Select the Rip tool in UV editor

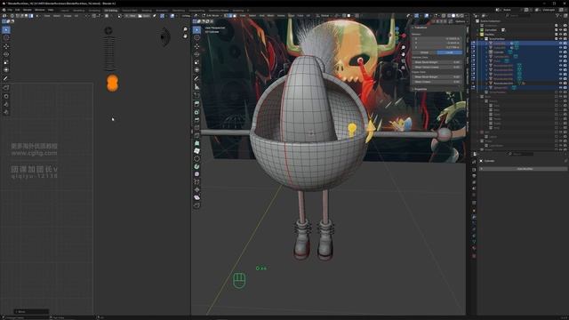(x=6, y=87)
